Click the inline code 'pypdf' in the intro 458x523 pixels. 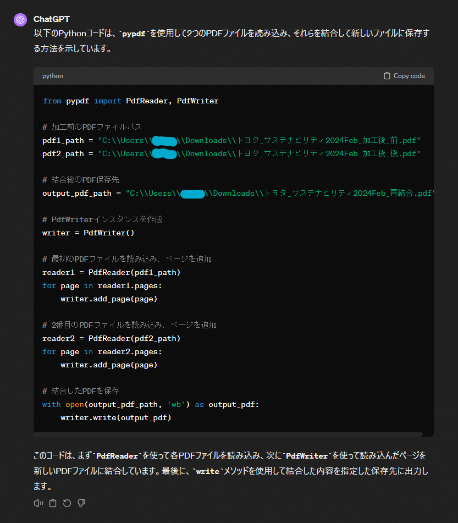click(134, 34)
